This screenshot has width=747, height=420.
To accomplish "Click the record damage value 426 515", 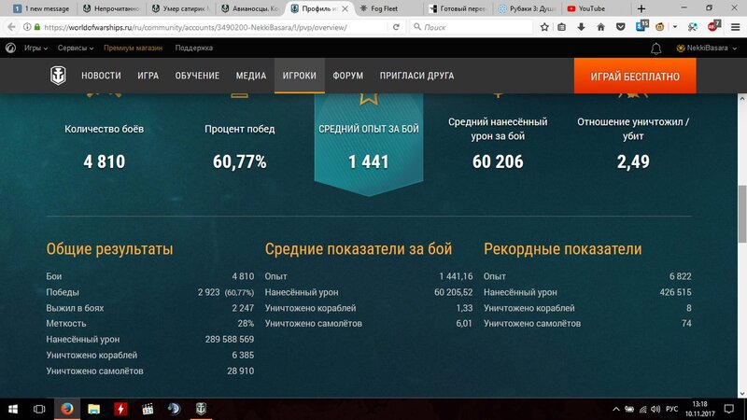I will 675,292.
